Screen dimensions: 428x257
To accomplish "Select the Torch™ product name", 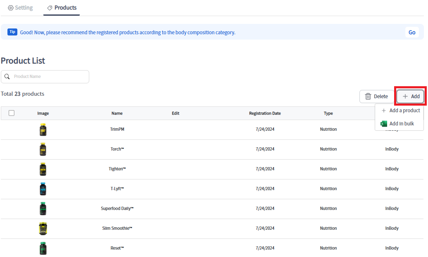I will pyautogui.click(x=117, y=149).
